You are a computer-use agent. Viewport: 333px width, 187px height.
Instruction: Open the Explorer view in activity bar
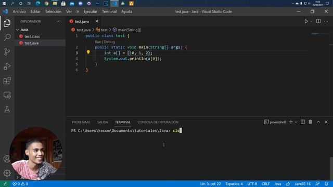pyautogui.click(x=7, y=23)
